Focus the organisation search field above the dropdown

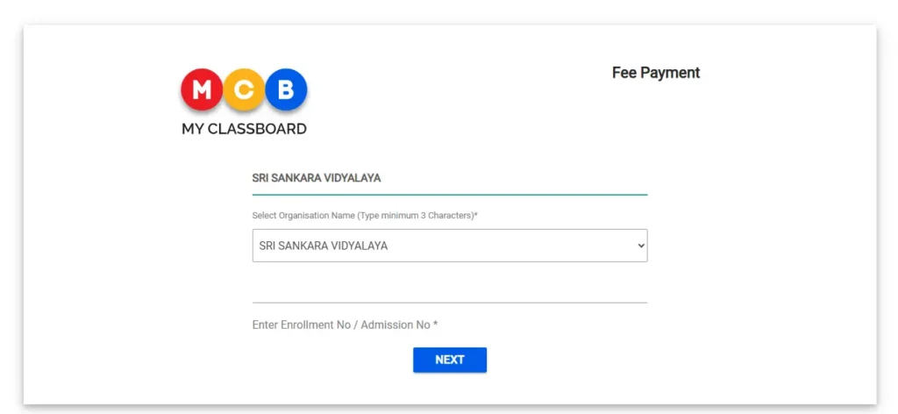(x=449, y=178)
